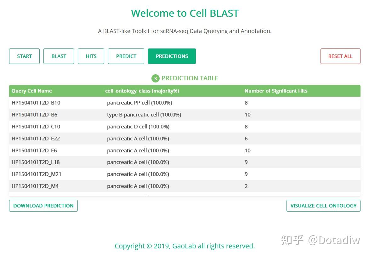369x255 pixels.
Task: Click the step 3 circle icon
Action: click(x=155, y=78)
